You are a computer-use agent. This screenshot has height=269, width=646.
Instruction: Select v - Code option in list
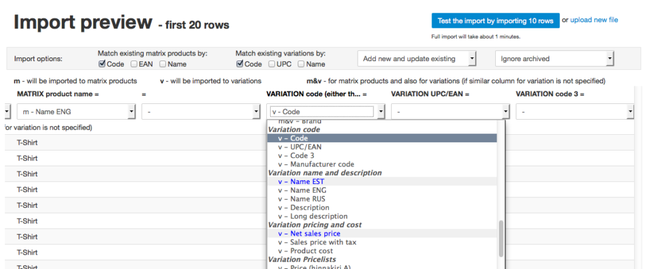coord(382,138)
